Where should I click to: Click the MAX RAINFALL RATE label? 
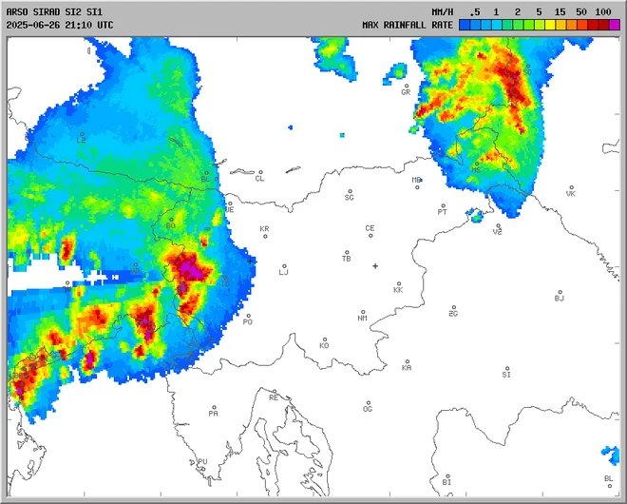click(x=407, y=25)
